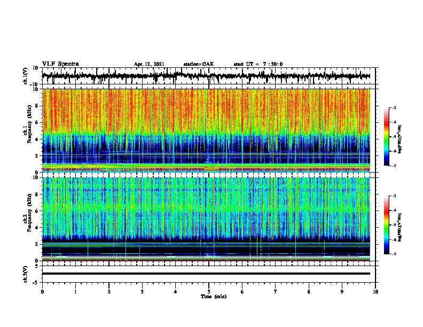
Task: Click the time axis tick label "6"
Action: (242, 292)
